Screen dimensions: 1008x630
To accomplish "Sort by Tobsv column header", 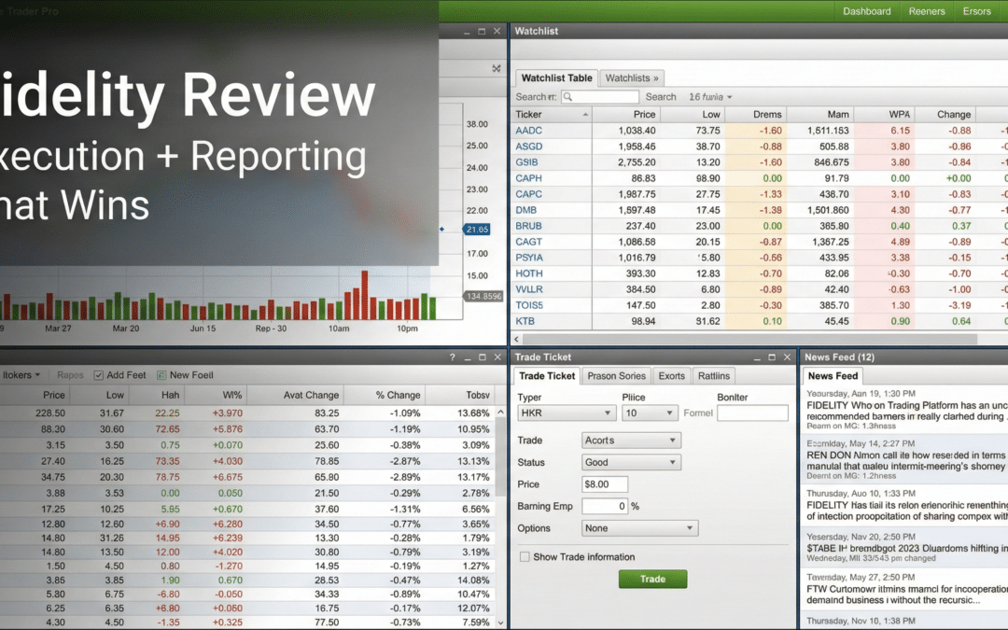I will pos(478,395).
